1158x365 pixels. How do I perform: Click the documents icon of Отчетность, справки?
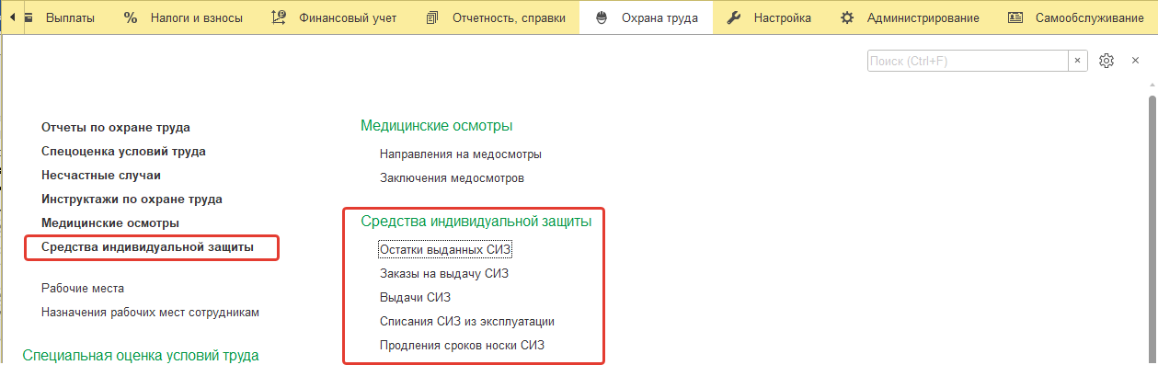433,17
